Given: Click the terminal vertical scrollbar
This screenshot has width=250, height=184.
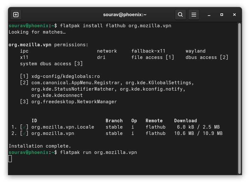Looking at the screenshot, I should (x=240, y=95).
